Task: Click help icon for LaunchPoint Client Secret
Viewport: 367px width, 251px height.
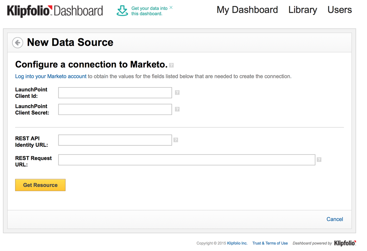Action: click(177, 109)
